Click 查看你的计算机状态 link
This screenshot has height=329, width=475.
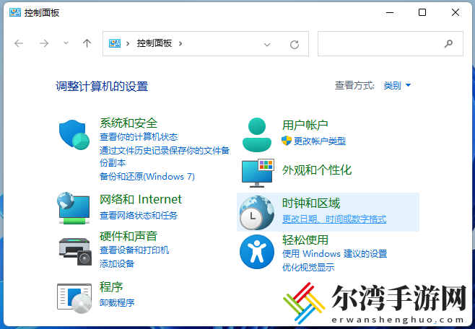coord(139,137)
